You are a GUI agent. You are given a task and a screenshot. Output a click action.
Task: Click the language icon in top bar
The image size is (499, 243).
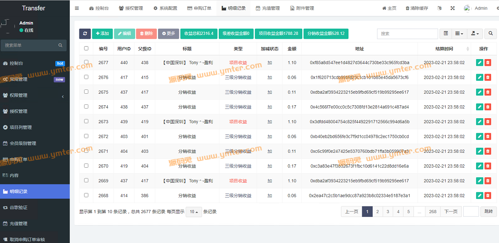tap(439, 8)
